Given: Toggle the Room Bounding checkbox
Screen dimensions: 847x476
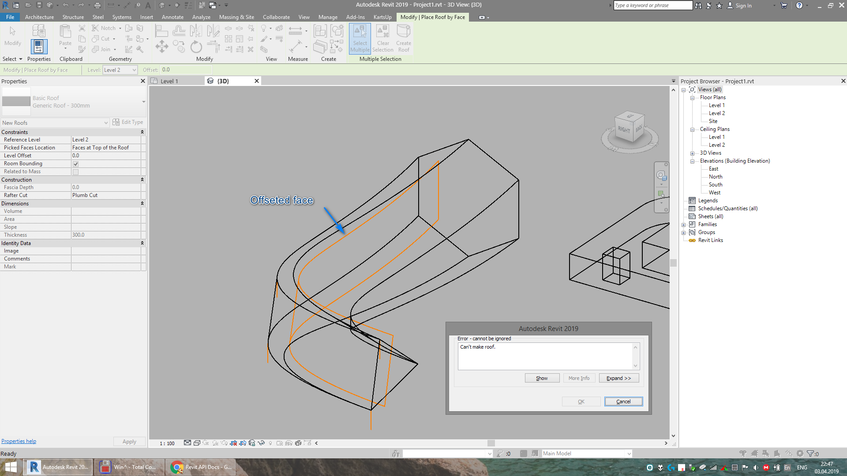Looking at the screenshot, I should pyautogui.click(x=76, y=164).
